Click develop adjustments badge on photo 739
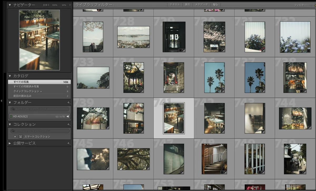Screen dimensions: 316x191 click(107, 127)
